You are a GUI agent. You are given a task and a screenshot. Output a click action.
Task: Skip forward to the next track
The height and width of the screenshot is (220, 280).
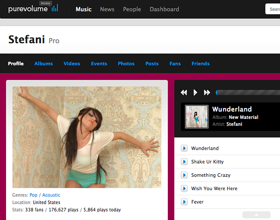point(207,93)
